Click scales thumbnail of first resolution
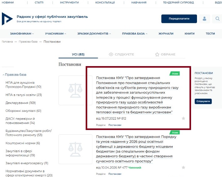 coord(75,90)
